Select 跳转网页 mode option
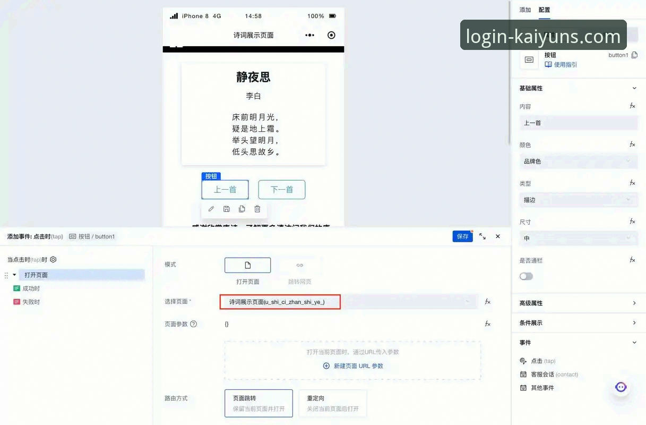The height and width of the screenshot is (425, 646). (300, 265)
